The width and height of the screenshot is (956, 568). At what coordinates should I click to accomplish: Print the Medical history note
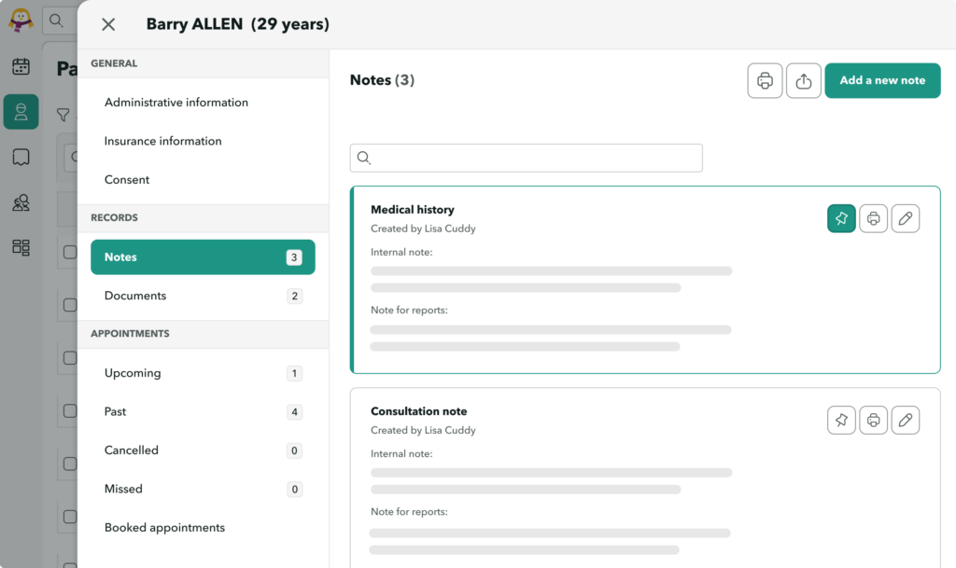point(873,217)
